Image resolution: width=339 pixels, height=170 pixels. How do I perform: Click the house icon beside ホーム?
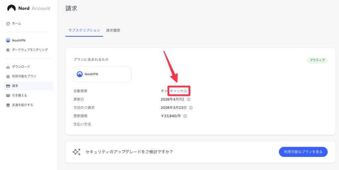[8, 23]
